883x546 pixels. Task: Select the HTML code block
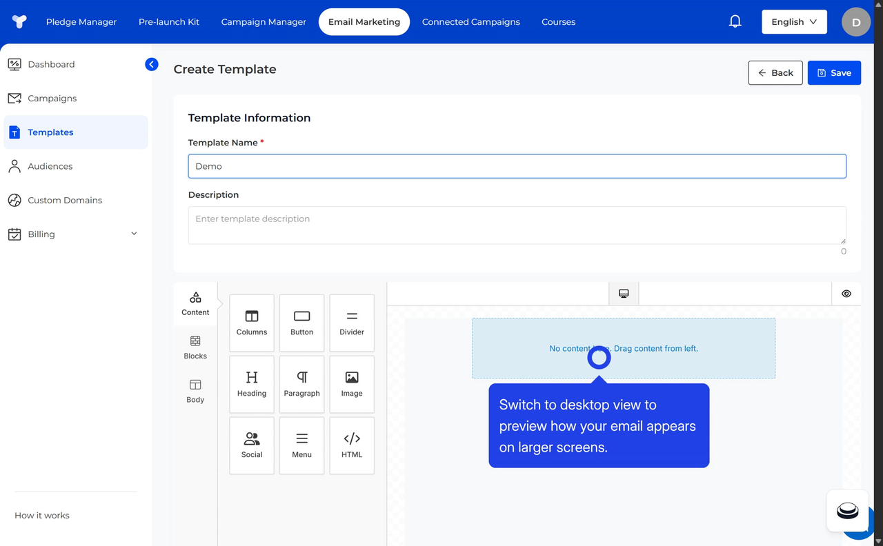(x=352, y=445)
